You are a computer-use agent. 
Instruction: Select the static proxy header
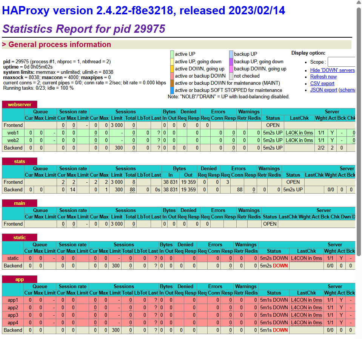point(20,238)
